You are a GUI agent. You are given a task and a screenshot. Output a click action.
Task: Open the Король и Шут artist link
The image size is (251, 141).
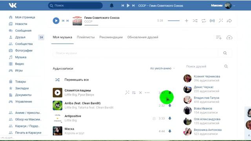(x=74, y=133)
